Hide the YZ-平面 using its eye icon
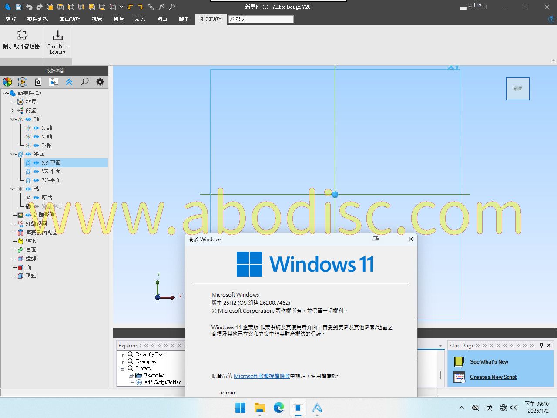557x418 pixels. pyautogui.click(x=36, y=172)
